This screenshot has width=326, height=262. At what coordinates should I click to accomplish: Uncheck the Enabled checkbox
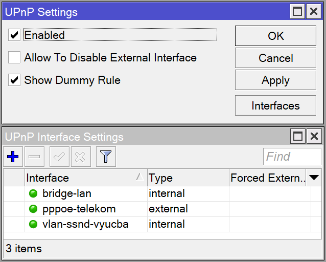pos(14,35)
